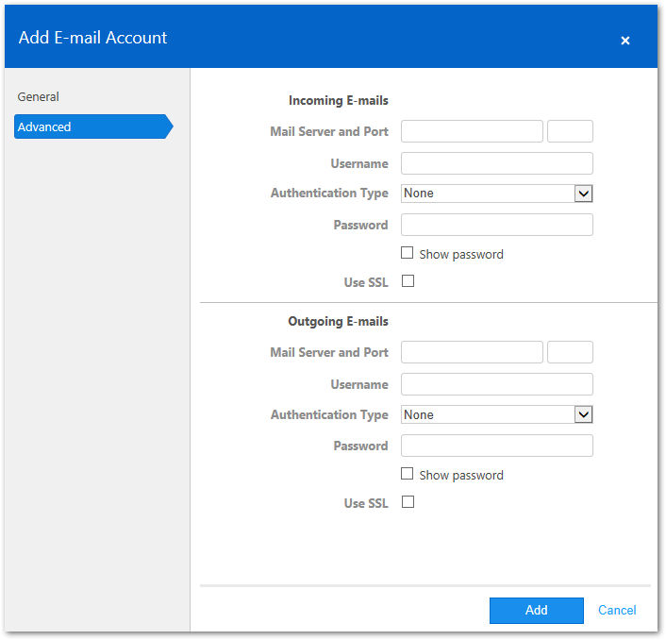Open incoming Authentication Type dropdown

coord(496,194)
